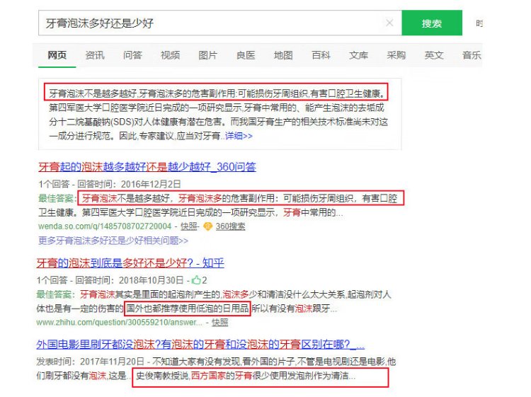Open the 文库 tab
This screenshot has height=397, width=531.
[x=359, y=56]
